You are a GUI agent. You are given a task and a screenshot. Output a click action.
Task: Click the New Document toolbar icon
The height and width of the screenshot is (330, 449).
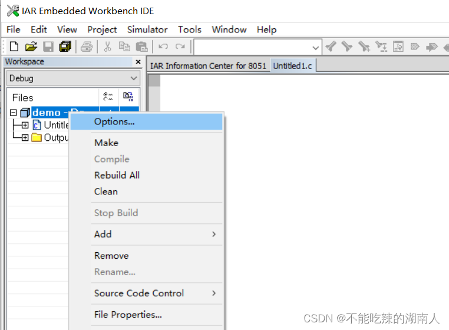pos(14,47)
